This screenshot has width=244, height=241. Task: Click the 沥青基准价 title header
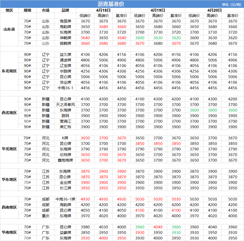[111, 4]
